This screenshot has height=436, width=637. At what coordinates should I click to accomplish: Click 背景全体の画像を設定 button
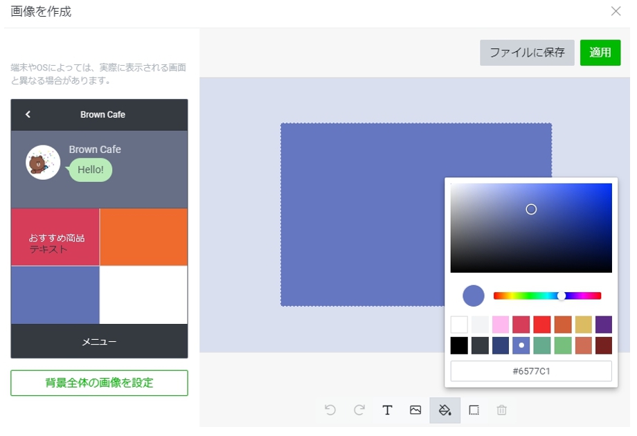99,383
